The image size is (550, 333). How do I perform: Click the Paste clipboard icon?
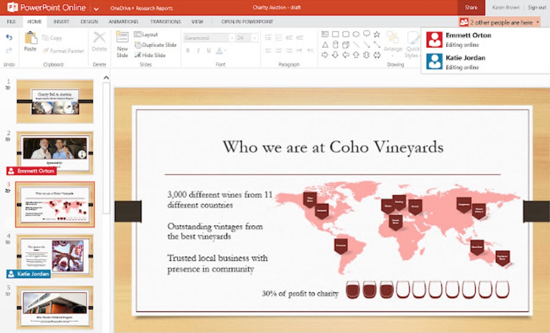click(30, 37)
